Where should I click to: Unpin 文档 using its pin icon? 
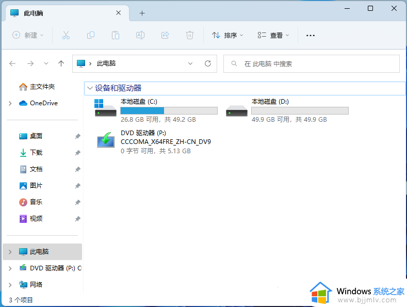(77, 169)
